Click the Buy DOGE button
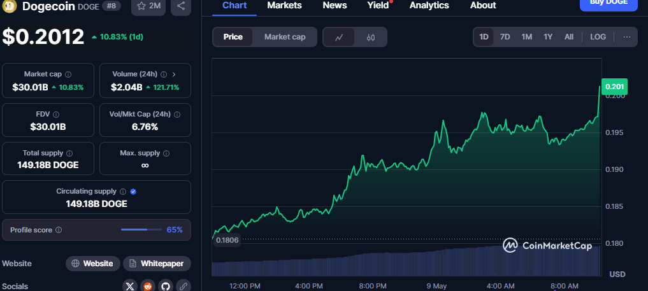 click(x=608, y=4)
